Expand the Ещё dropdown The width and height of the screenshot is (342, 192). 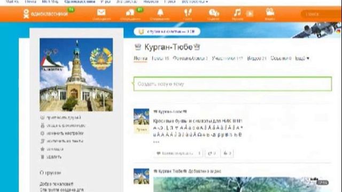coord(302,58)
